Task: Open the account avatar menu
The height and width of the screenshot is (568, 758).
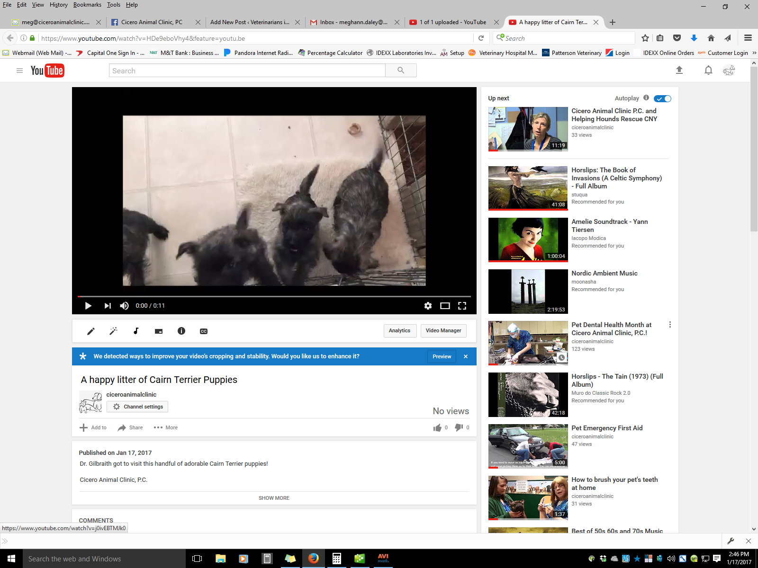Action: (x=729, y=71)
